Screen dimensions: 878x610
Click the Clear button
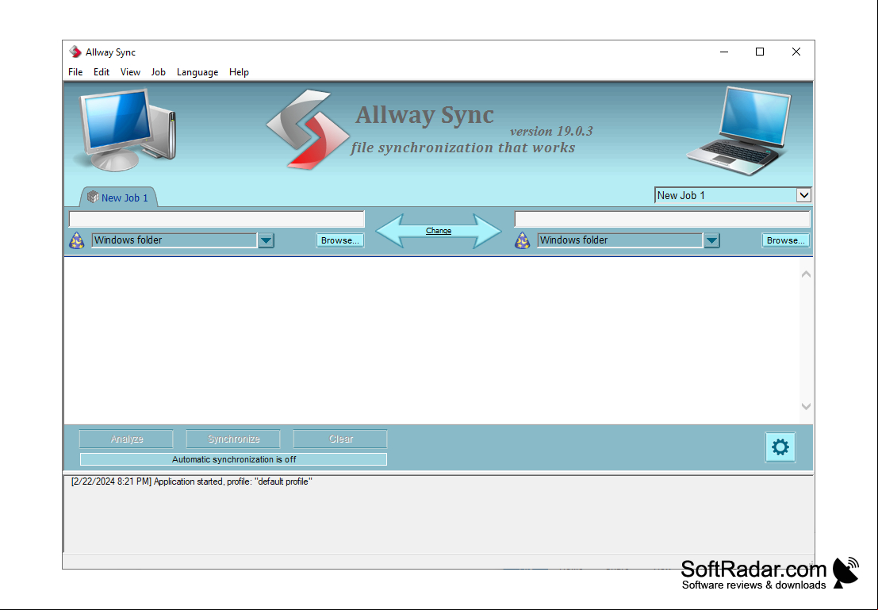pyautogui.click(x=340, y=439)
